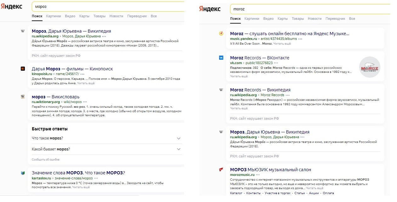Click VK favicon beside Moroz Records — ВКонтакте
The width and height of the screenshot is (397, 202).
click(x=221, y=58)
